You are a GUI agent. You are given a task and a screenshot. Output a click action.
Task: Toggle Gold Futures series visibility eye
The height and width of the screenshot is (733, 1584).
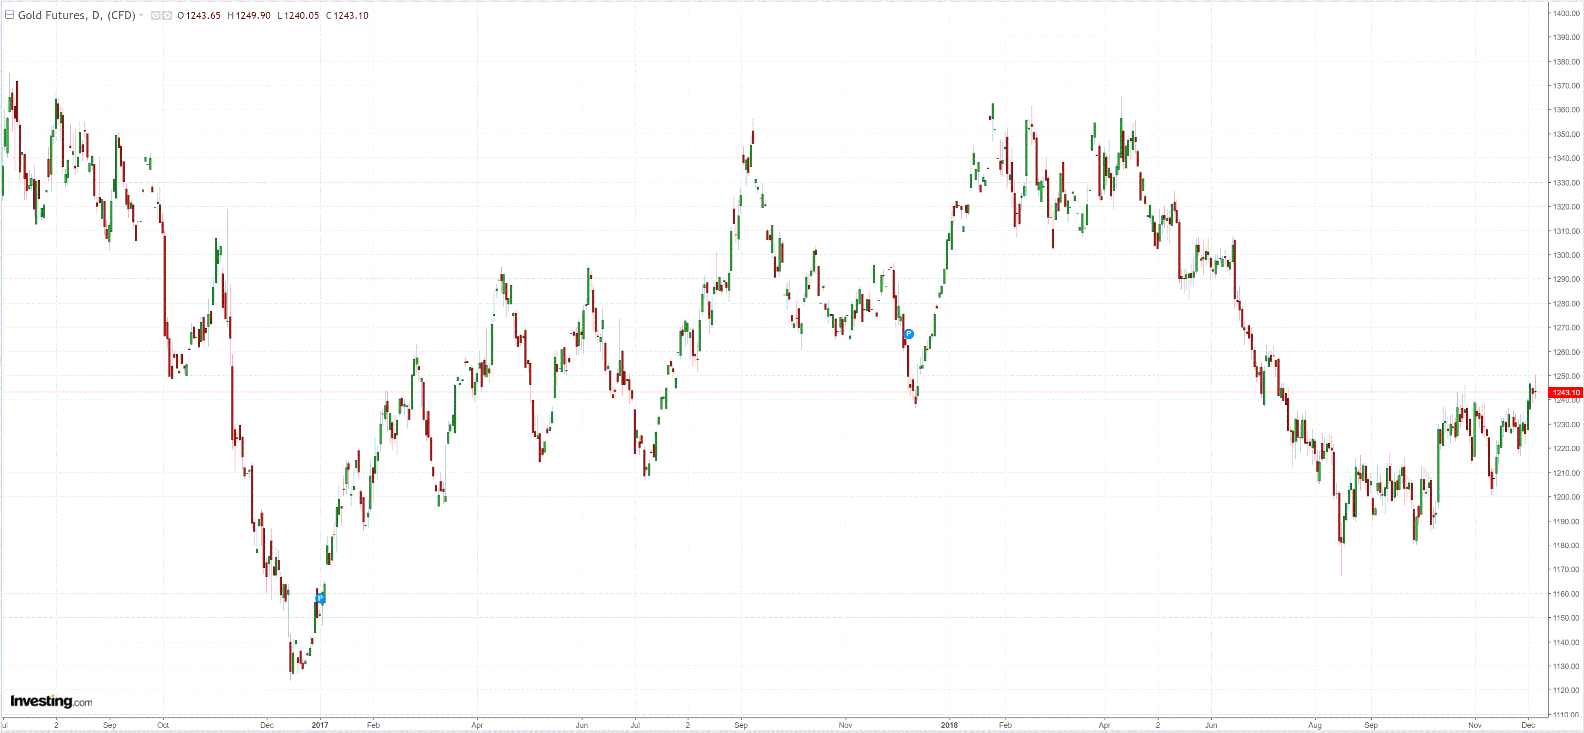(155, 15)
